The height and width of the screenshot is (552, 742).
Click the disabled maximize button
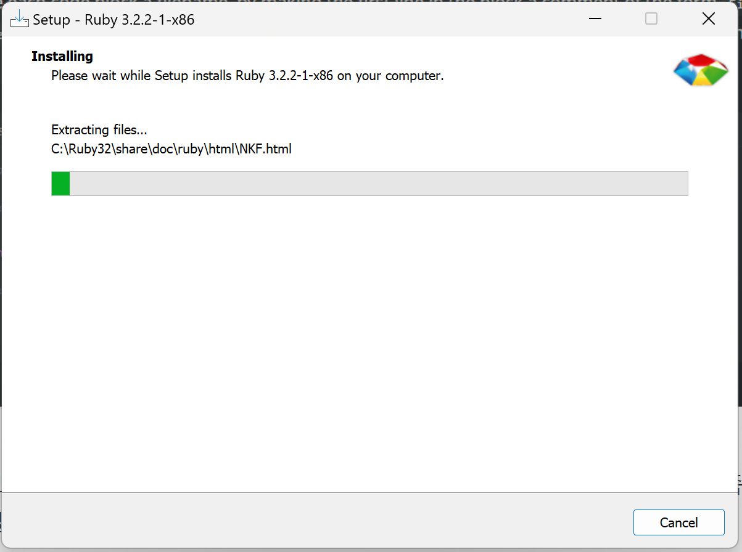pos(651,19)
